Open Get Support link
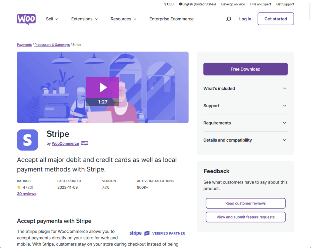The width and height of the screenshot is (311, 248). coord(285,4)
